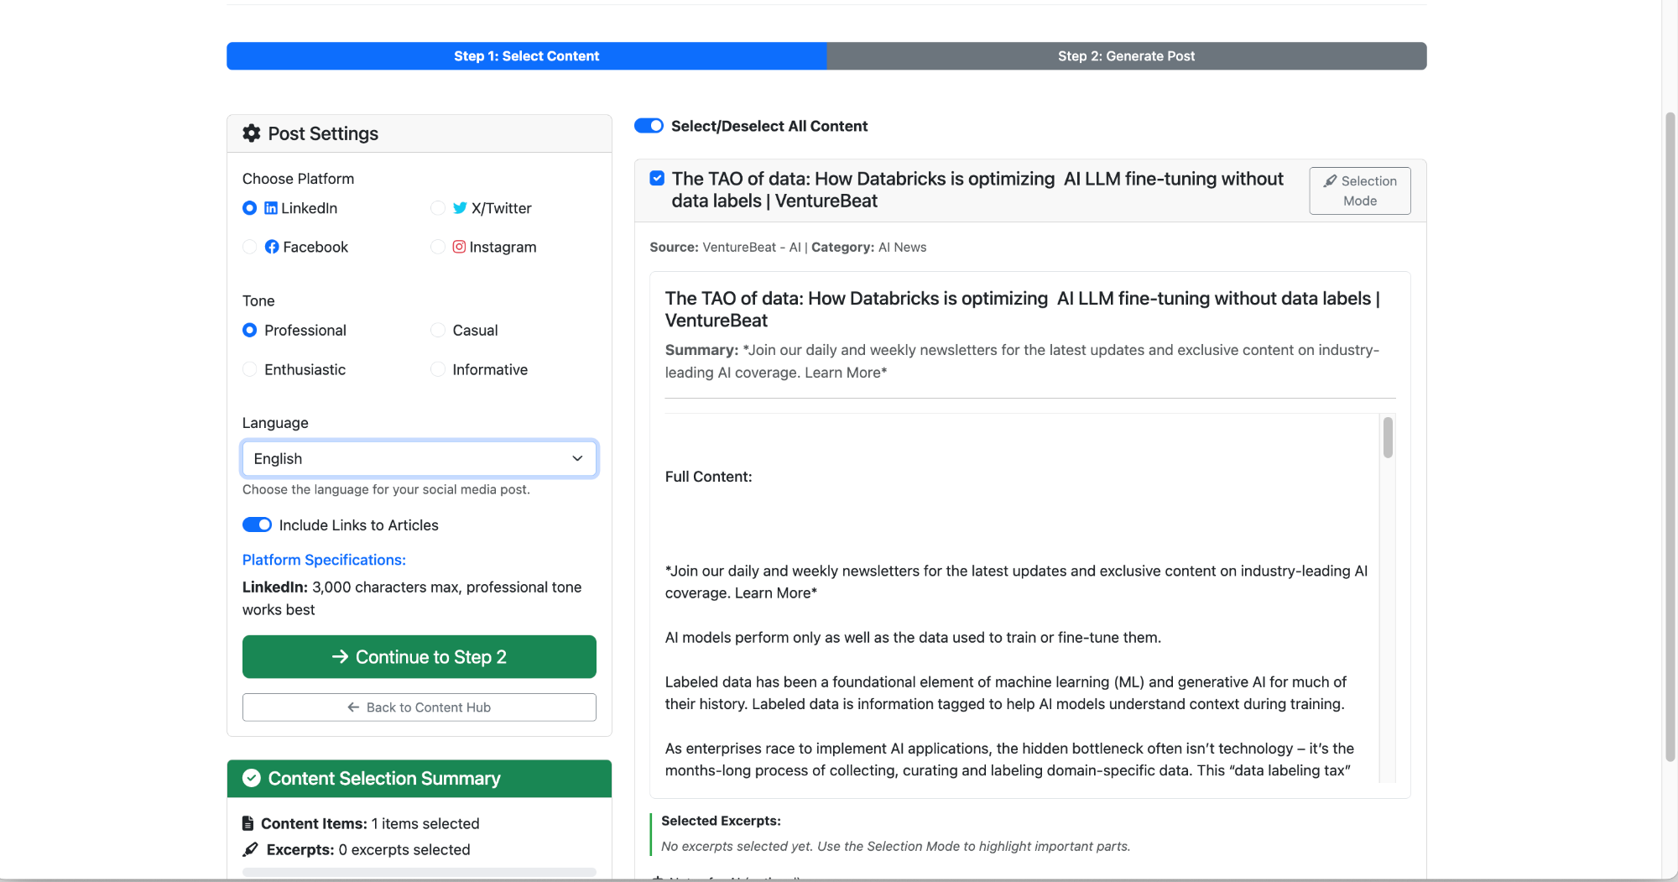Click the article title in the card header

pyautogui.click(x=977, y=190)
